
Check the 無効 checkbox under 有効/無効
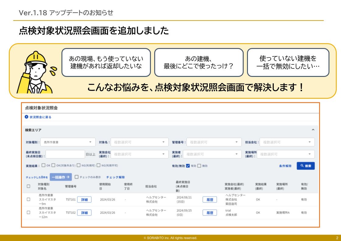pyautogui.click(x=199, y=166)
